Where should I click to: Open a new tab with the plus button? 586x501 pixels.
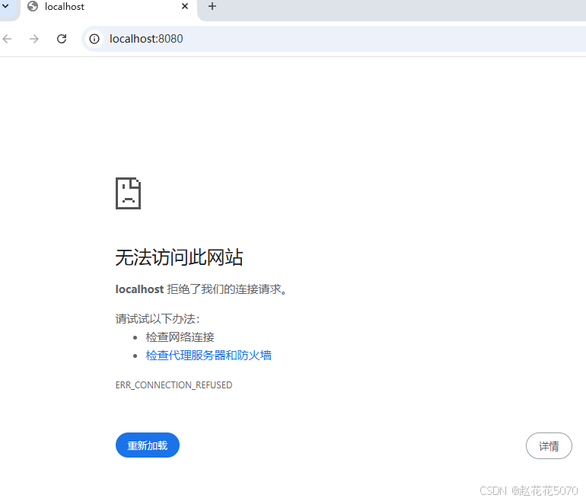(x=212, y=6)
